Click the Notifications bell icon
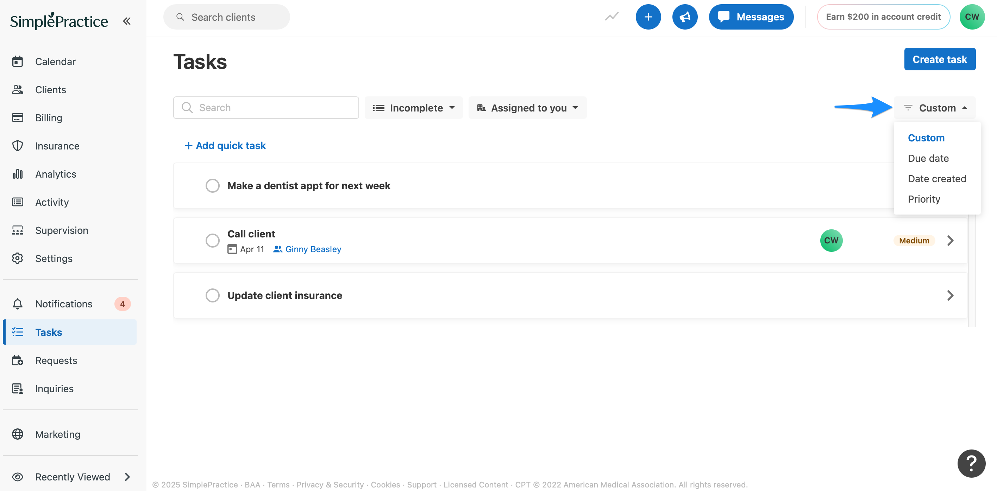This screenshot has width=997, height=491. pyautogui.click(x=17, y=304)
